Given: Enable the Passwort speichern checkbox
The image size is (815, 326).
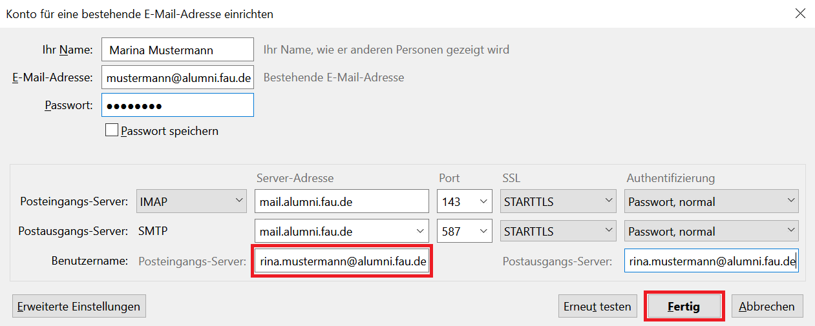Looking at the screenshot, I should click(x=112, y=131).
